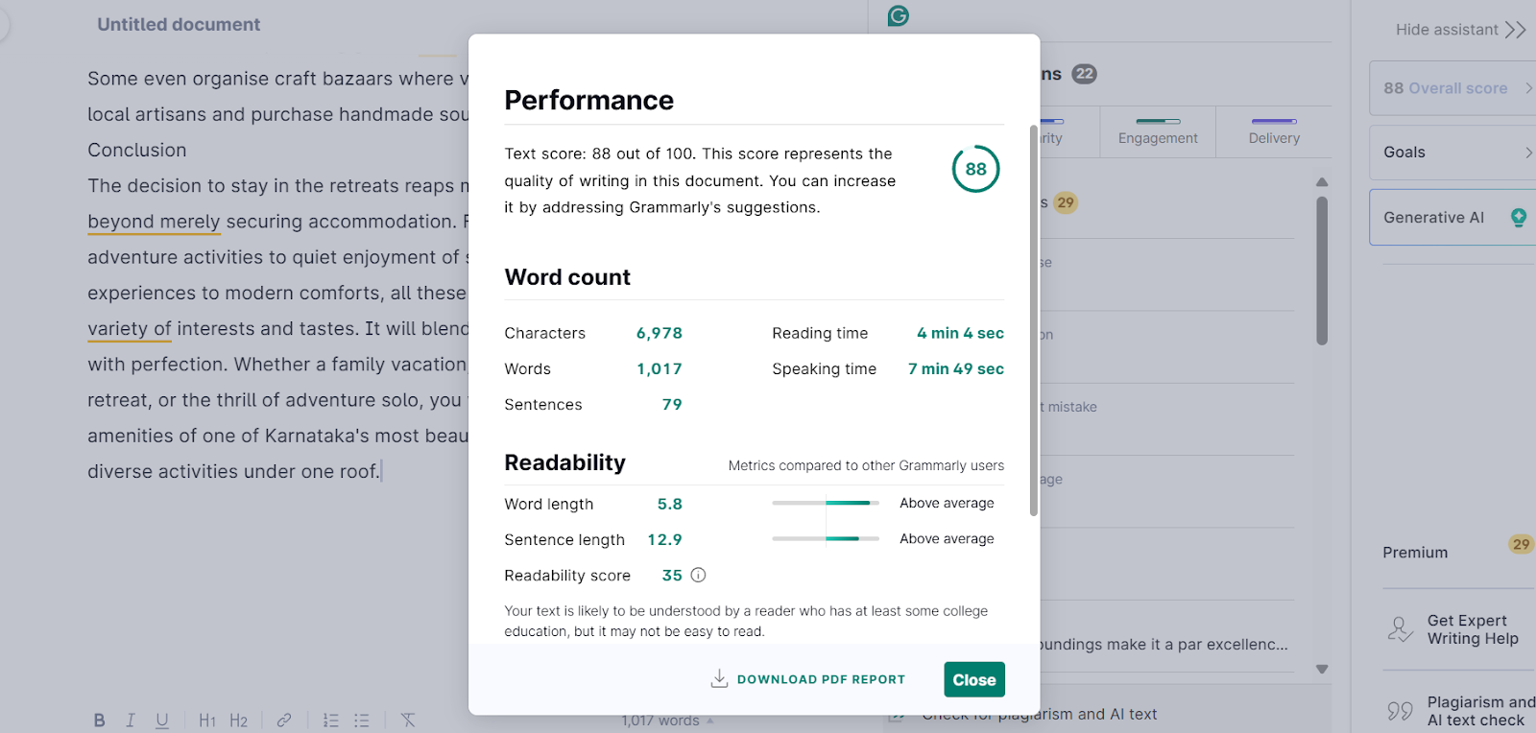The height and width of the screenshot is (733, 1536).
Task: Click the Sentences value 79
Action: click(x=672, y=405)
